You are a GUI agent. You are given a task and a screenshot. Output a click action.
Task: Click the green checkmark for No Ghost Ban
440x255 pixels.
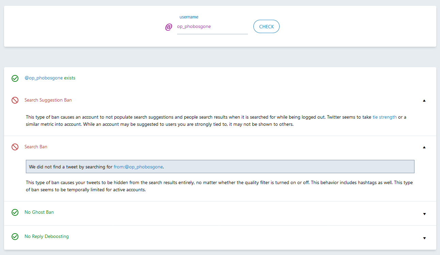pos(15,212)
